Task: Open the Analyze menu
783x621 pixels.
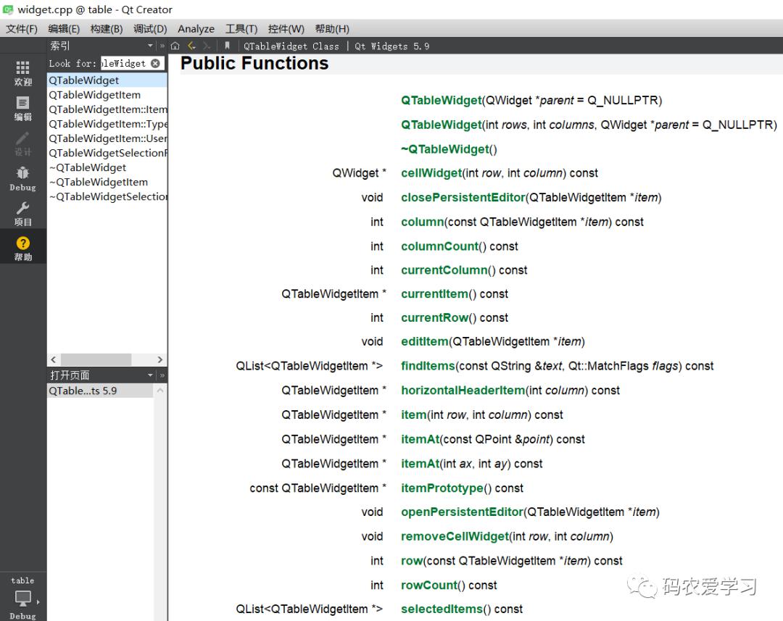Action: click(196, 29)
